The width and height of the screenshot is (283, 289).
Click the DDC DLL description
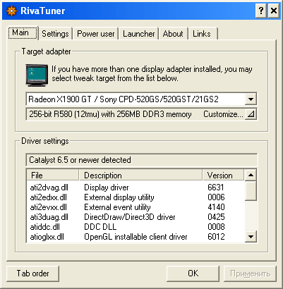point(100,227)
